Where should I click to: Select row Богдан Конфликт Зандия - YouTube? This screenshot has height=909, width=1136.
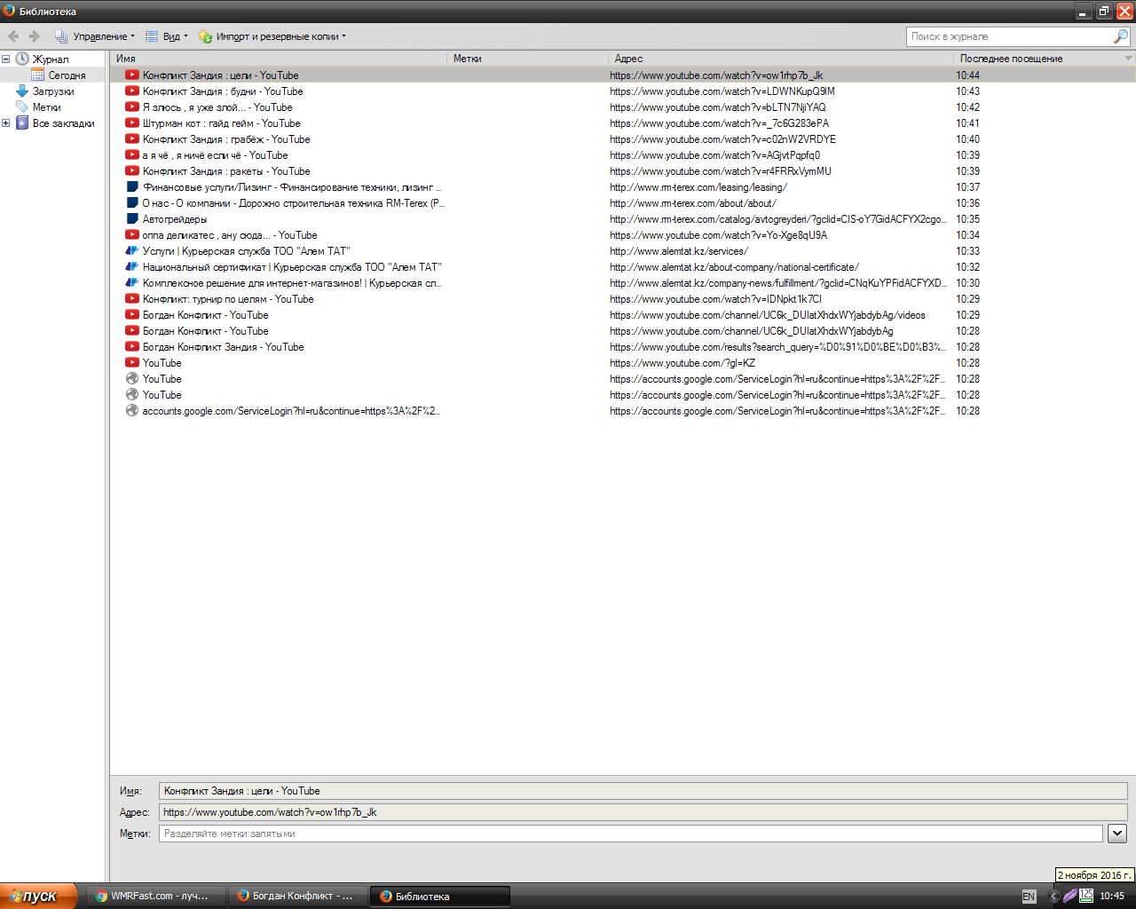coord(623,347)
